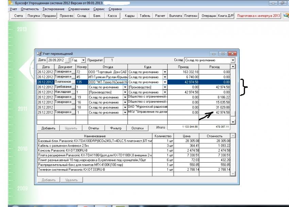This screenshot has height=207, width=289.
Task: Expand Откуда dropdown in the Накладная row
Action: coord(125,92)
